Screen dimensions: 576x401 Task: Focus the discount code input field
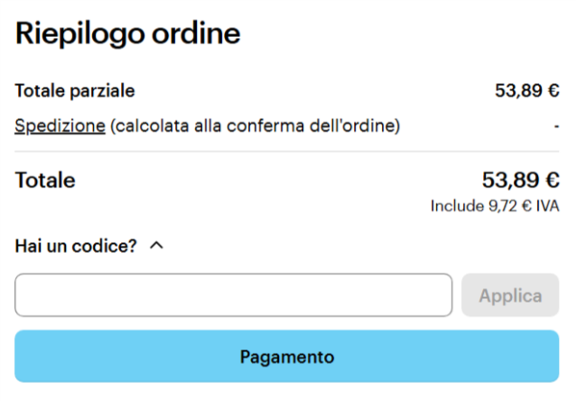coord(233,295)
